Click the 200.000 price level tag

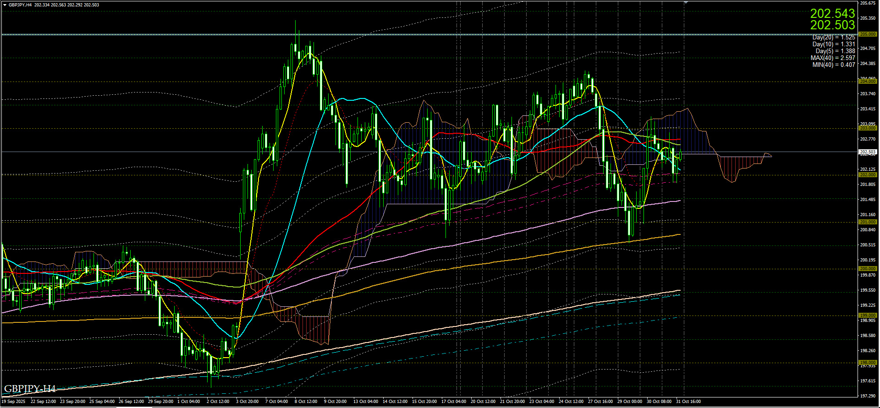[x=867, y=269]
